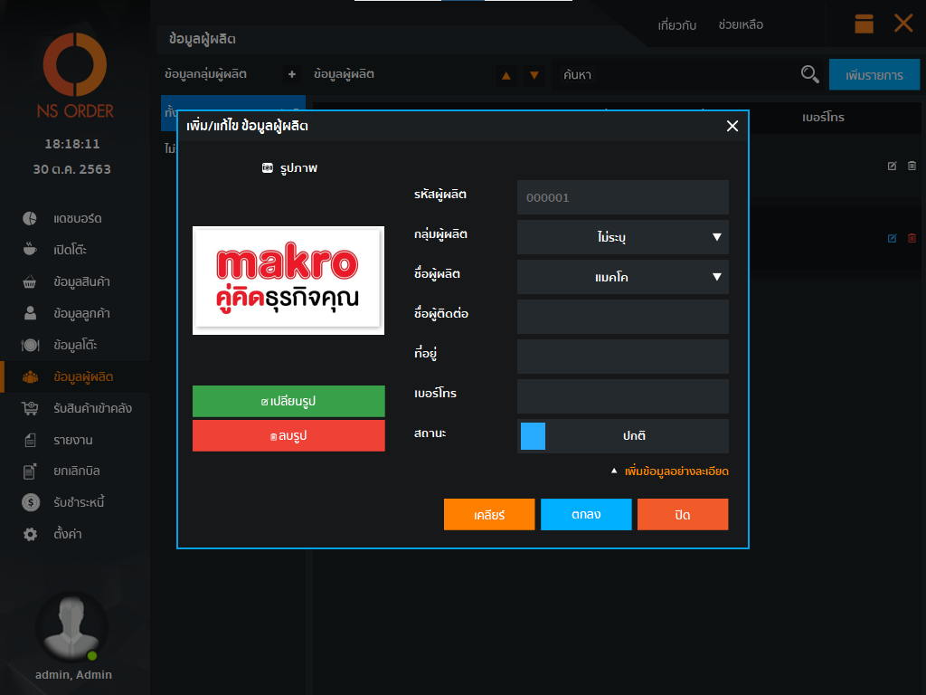Select ข้อมูลผู้ผลิต in sidebar

click(x=75, y=376)
